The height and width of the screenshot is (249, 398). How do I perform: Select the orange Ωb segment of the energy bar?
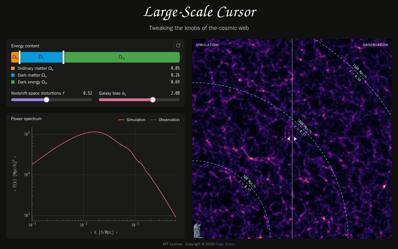15,57
